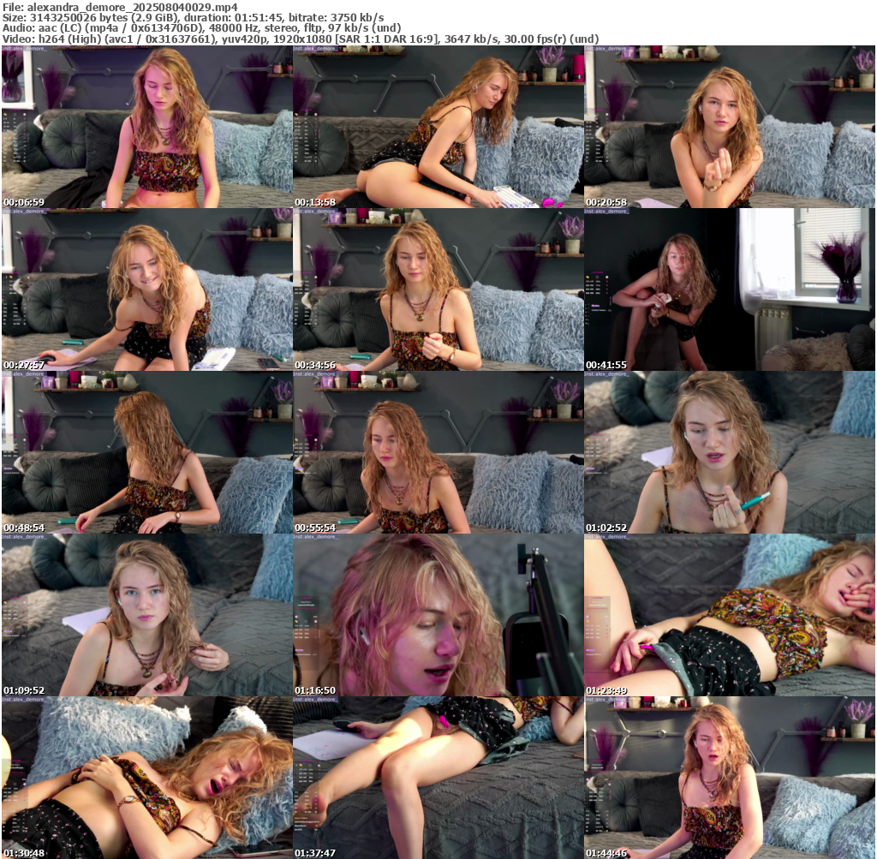Image resolution: width=877 pixels, height=859 pixels.
Task: Click the 00:06:59 timestamp label
Action: point(24,202)
